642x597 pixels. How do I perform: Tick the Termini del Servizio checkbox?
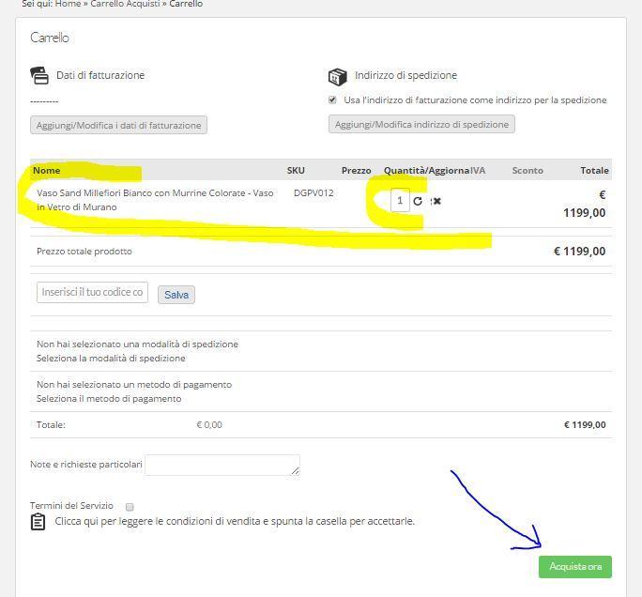(130, 507)
